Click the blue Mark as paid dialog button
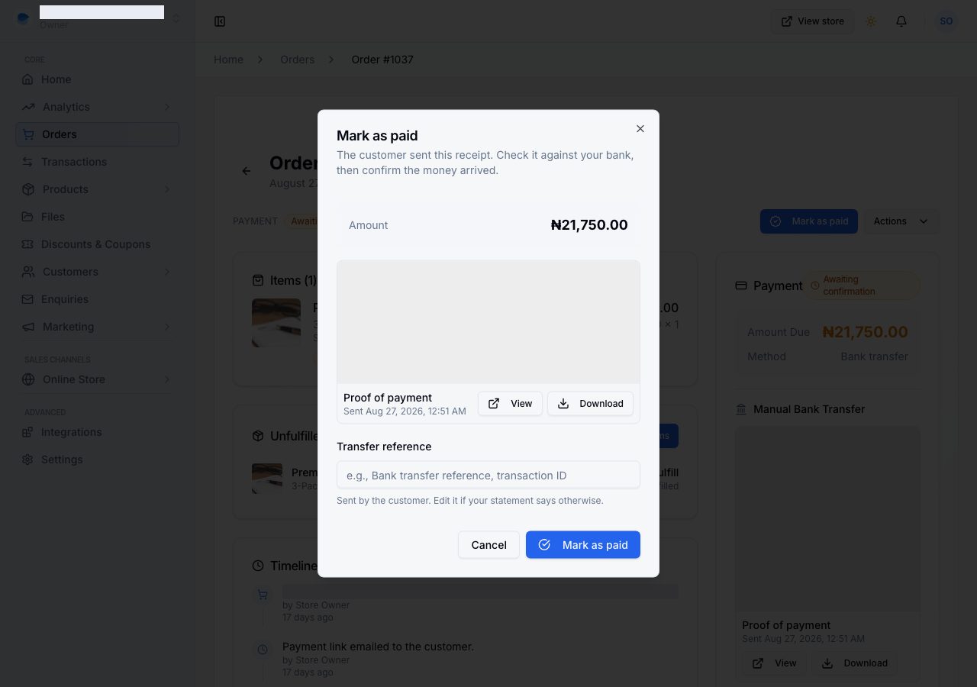977x687 pixels. click(x=583, y=544)
